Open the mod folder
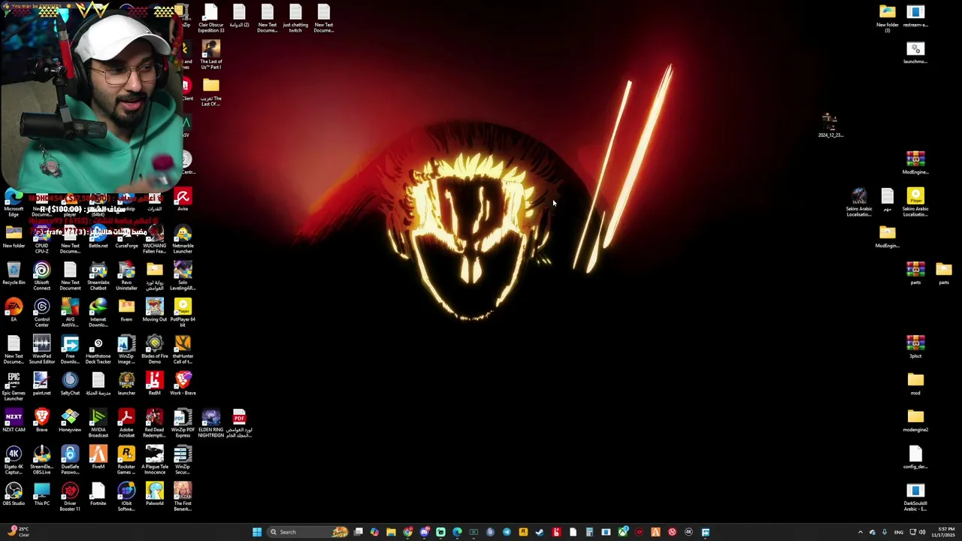 coord(915,384)
